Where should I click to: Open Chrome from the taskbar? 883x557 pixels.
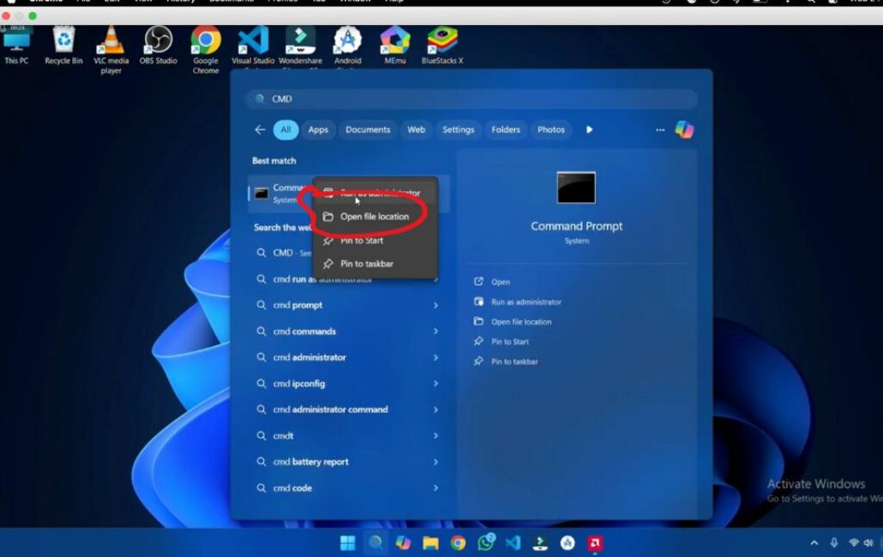(458, 543)
